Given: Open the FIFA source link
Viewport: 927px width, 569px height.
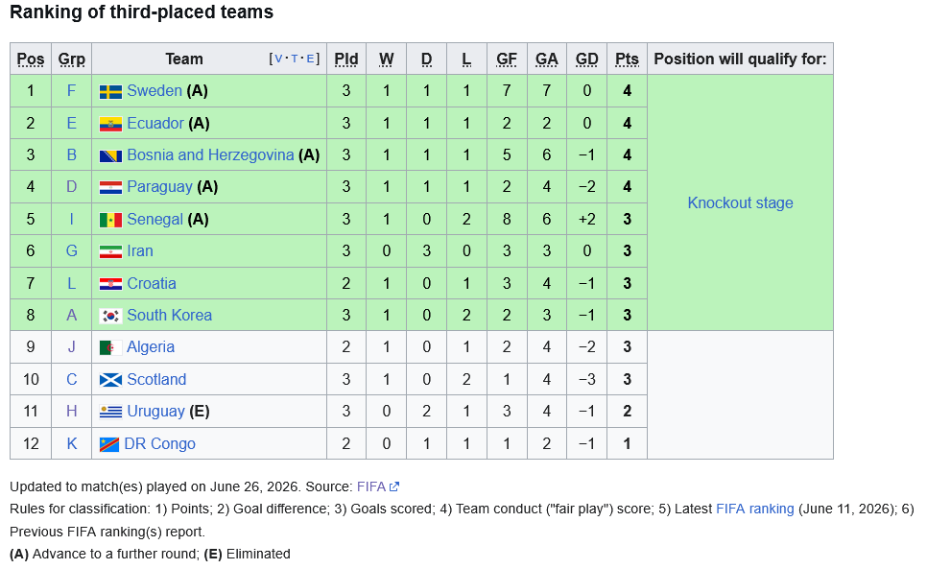Looking at the screenshot, I should click(x=371, y=486).
